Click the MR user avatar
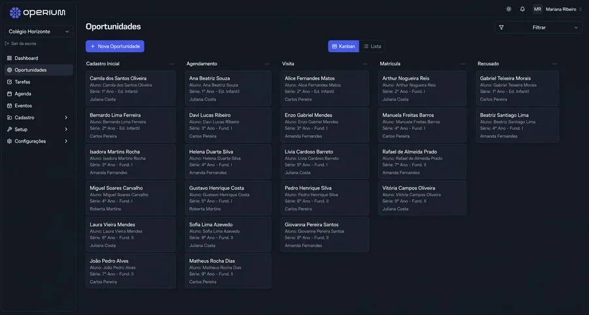This screenshot has width=589, height=315. click(x=537, y=9)
